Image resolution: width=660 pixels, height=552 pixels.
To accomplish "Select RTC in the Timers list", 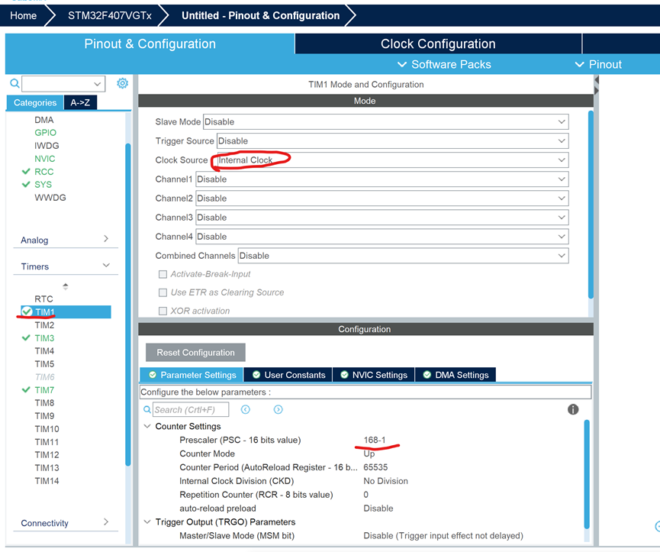I will point(43,299).
